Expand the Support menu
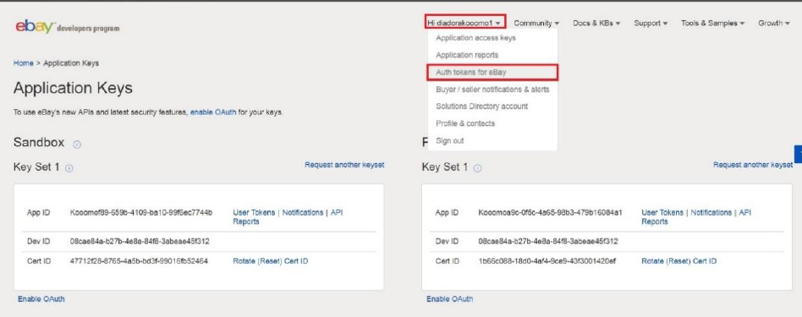802x317 pixels. tap(651, 23)
